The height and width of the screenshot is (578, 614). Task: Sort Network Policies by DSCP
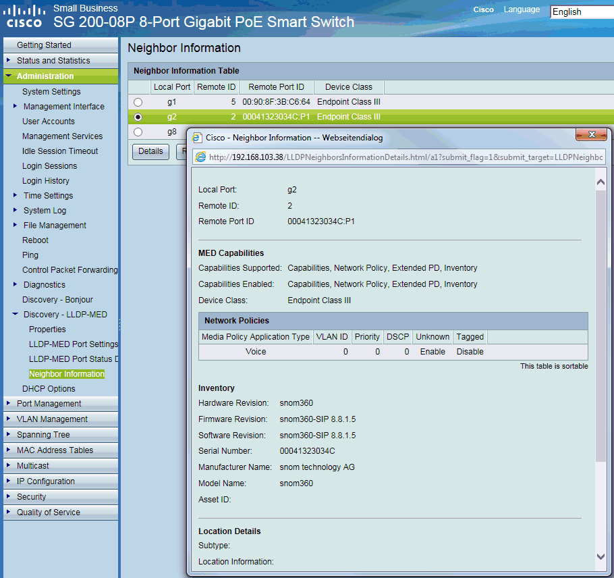click(x=397, y=337)
